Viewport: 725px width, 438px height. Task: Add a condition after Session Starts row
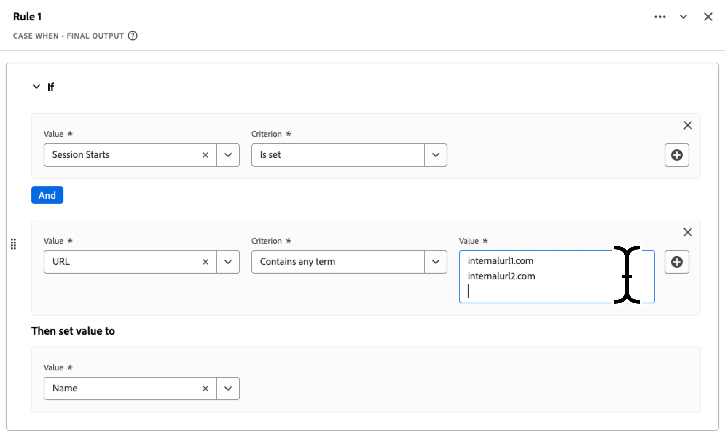pyautogui.click(x=677, y=155)
